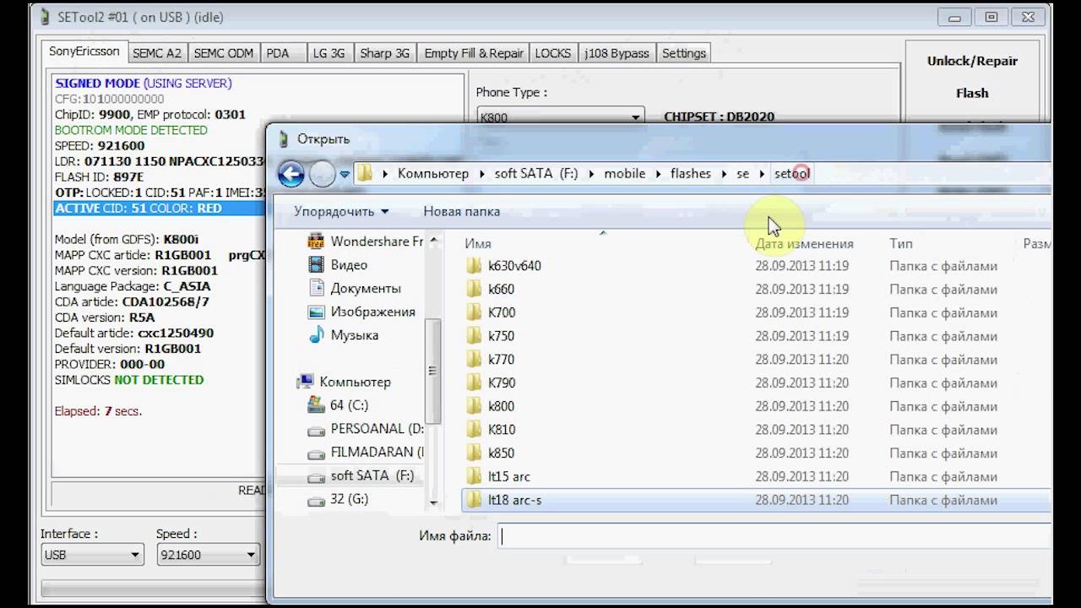Screen dimensions: 1081x608
Task: Open recent locations dropdown arrow
Action: coord(345,175)
